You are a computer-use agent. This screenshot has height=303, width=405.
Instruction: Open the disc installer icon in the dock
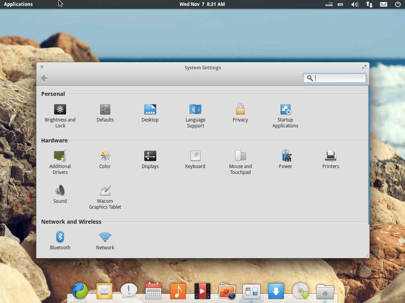pos(301,291)
